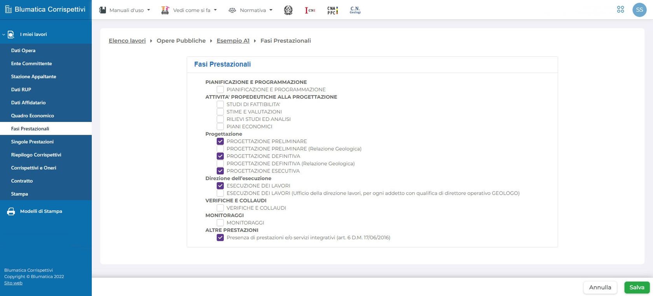
Task: Collapse the I miei lavori section
Action: (4, 35)
